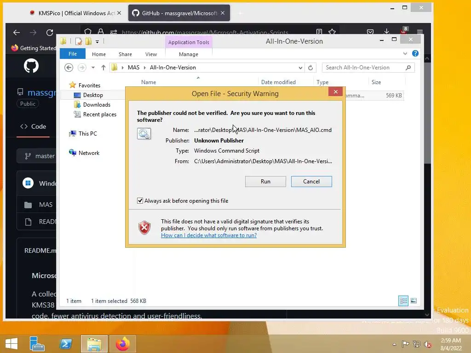Screen dimensions: 471x353
Task: Click Cancel in the Security Warning dialog
Action: pyautogui.click(x=311, y=181)
